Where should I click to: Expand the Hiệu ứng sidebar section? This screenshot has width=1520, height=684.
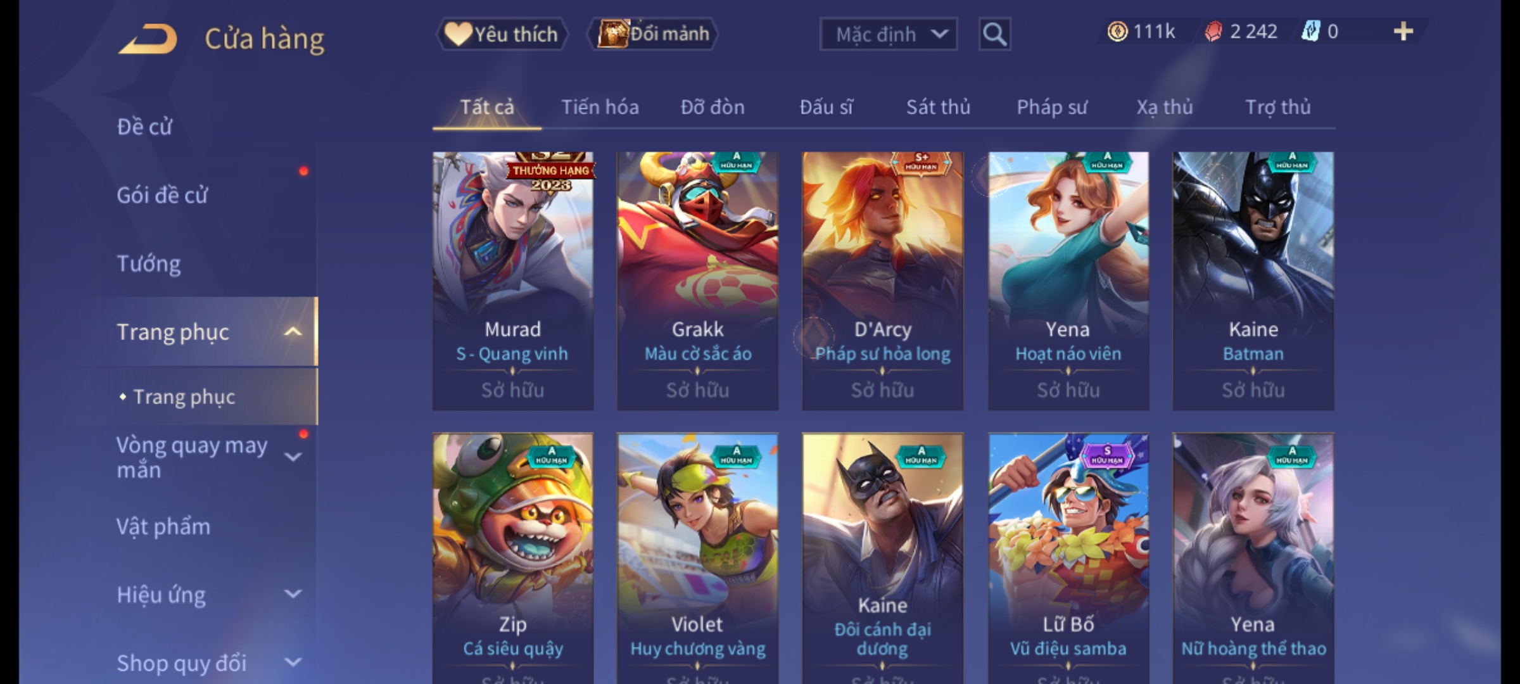(x=293, y=594)
